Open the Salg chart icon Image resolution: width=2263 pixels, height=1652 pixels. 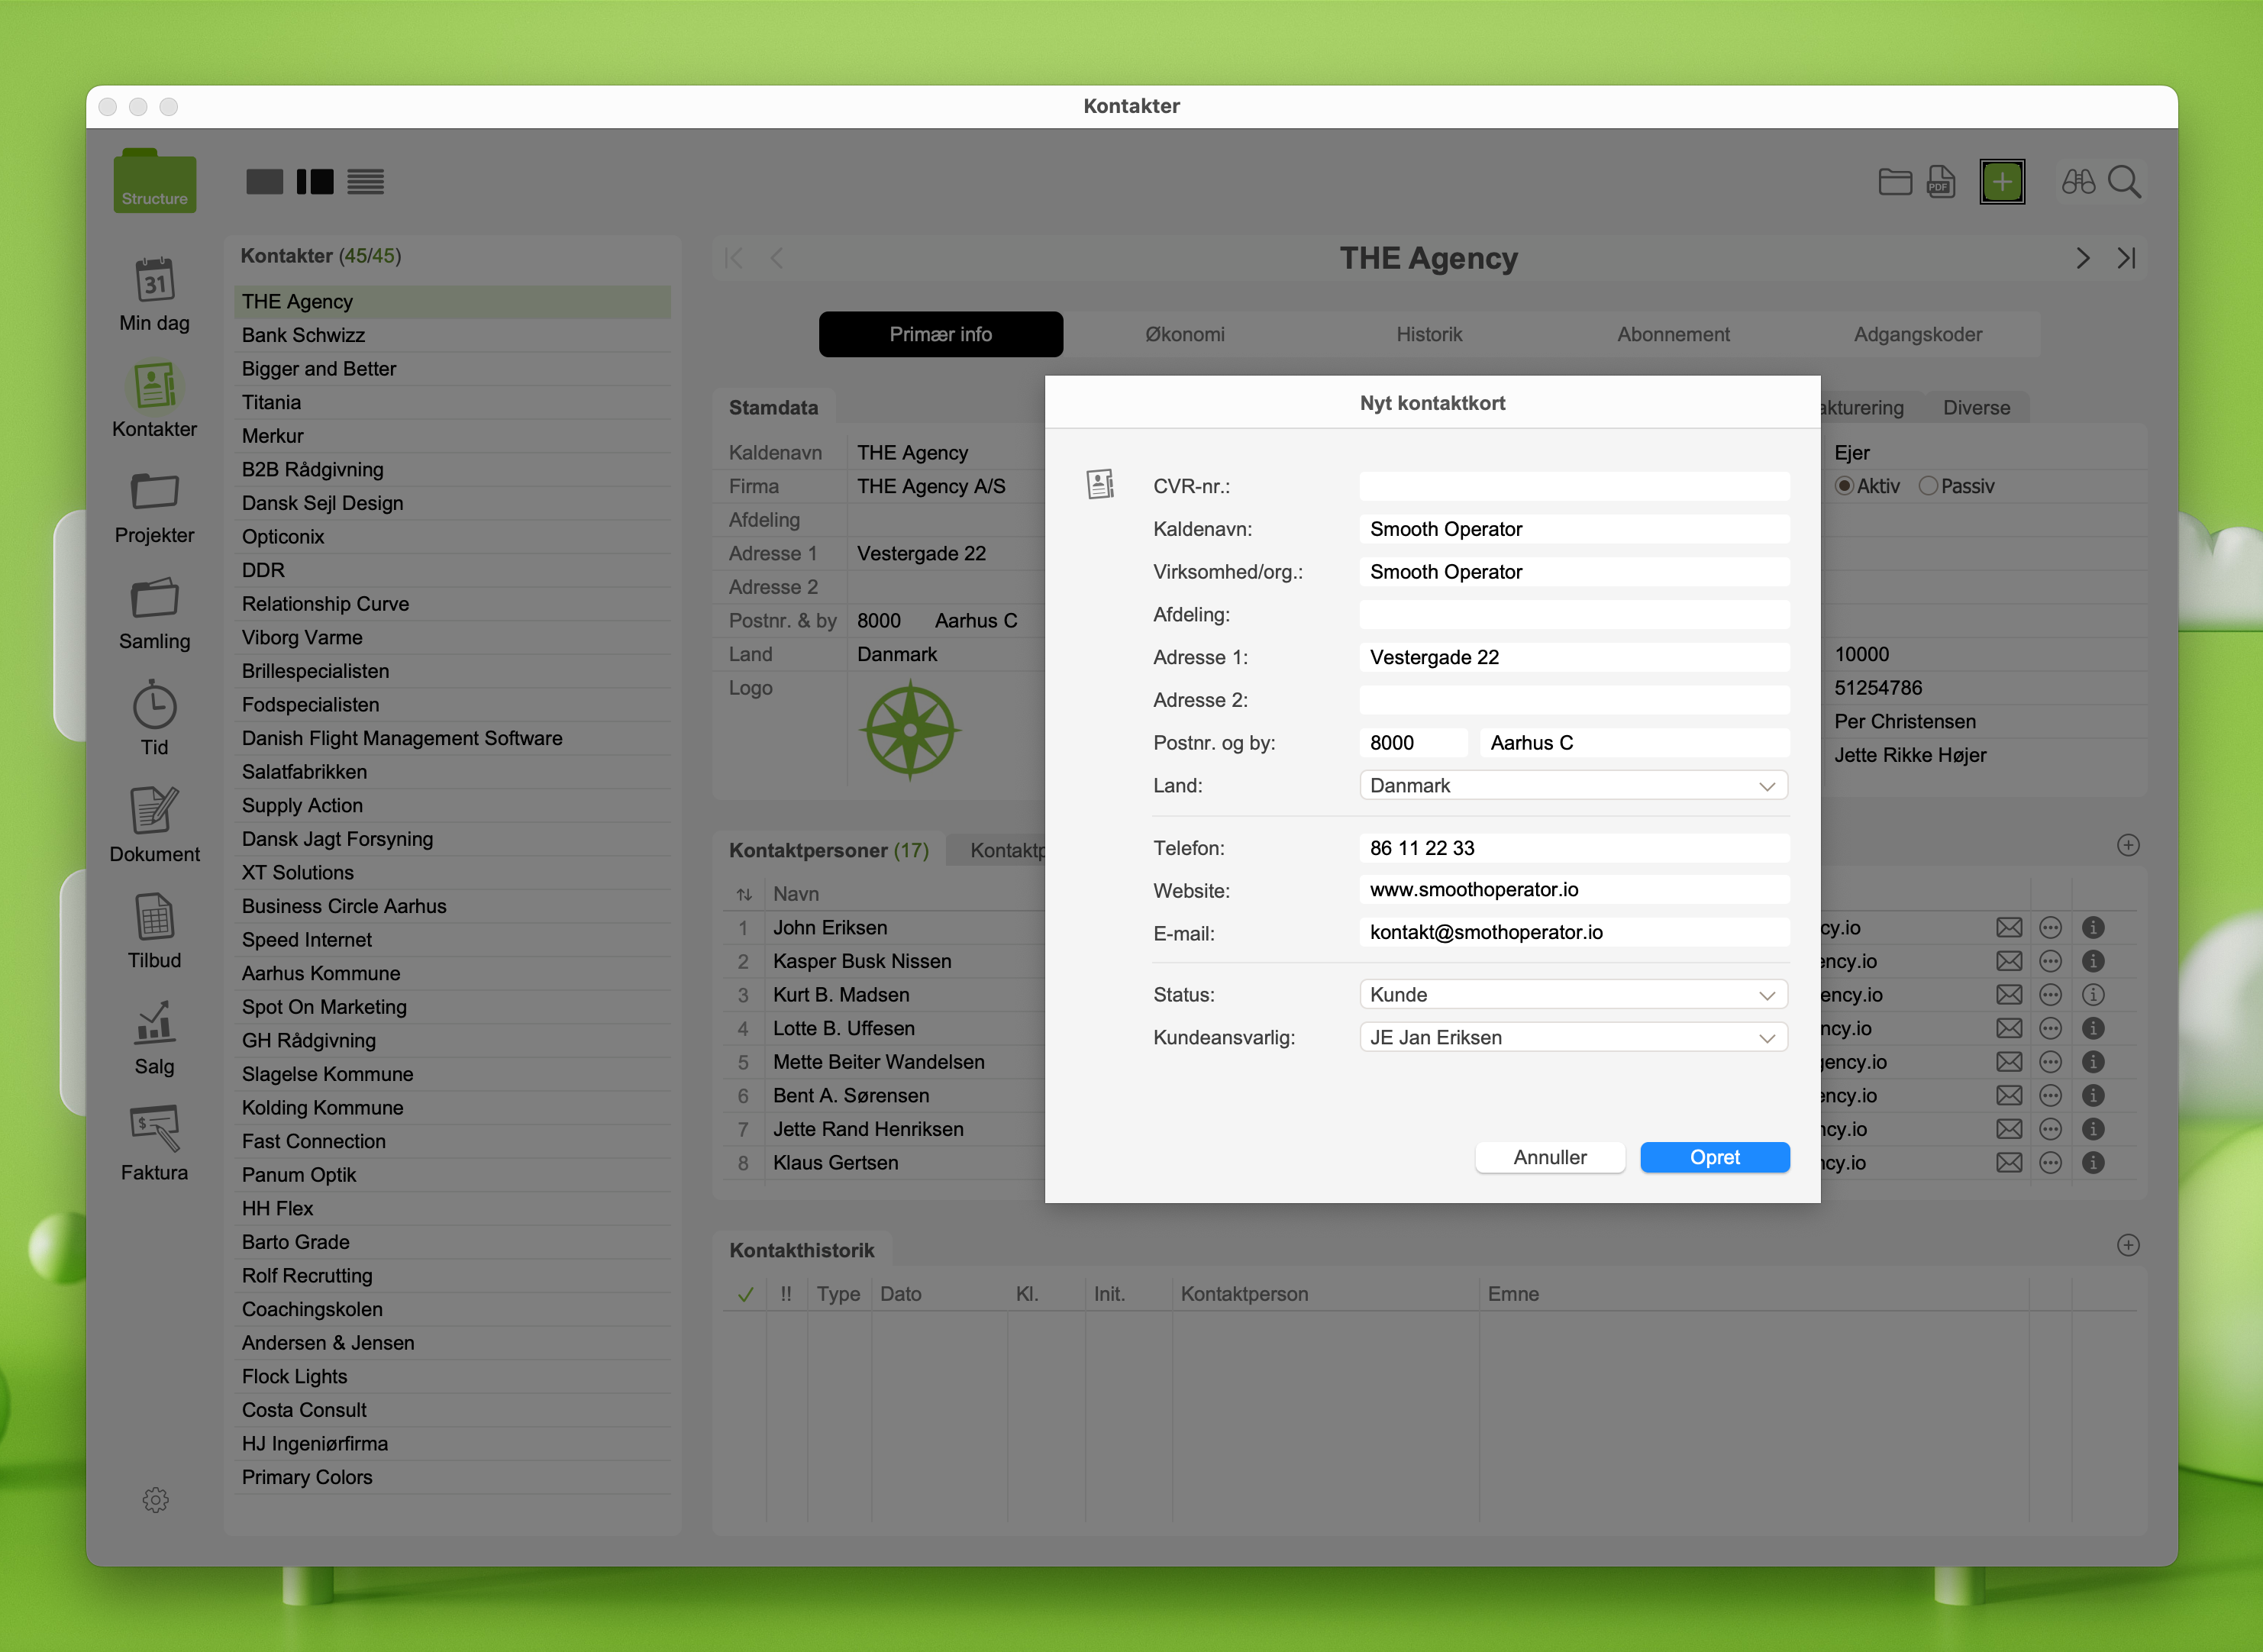click(154, 1023)
